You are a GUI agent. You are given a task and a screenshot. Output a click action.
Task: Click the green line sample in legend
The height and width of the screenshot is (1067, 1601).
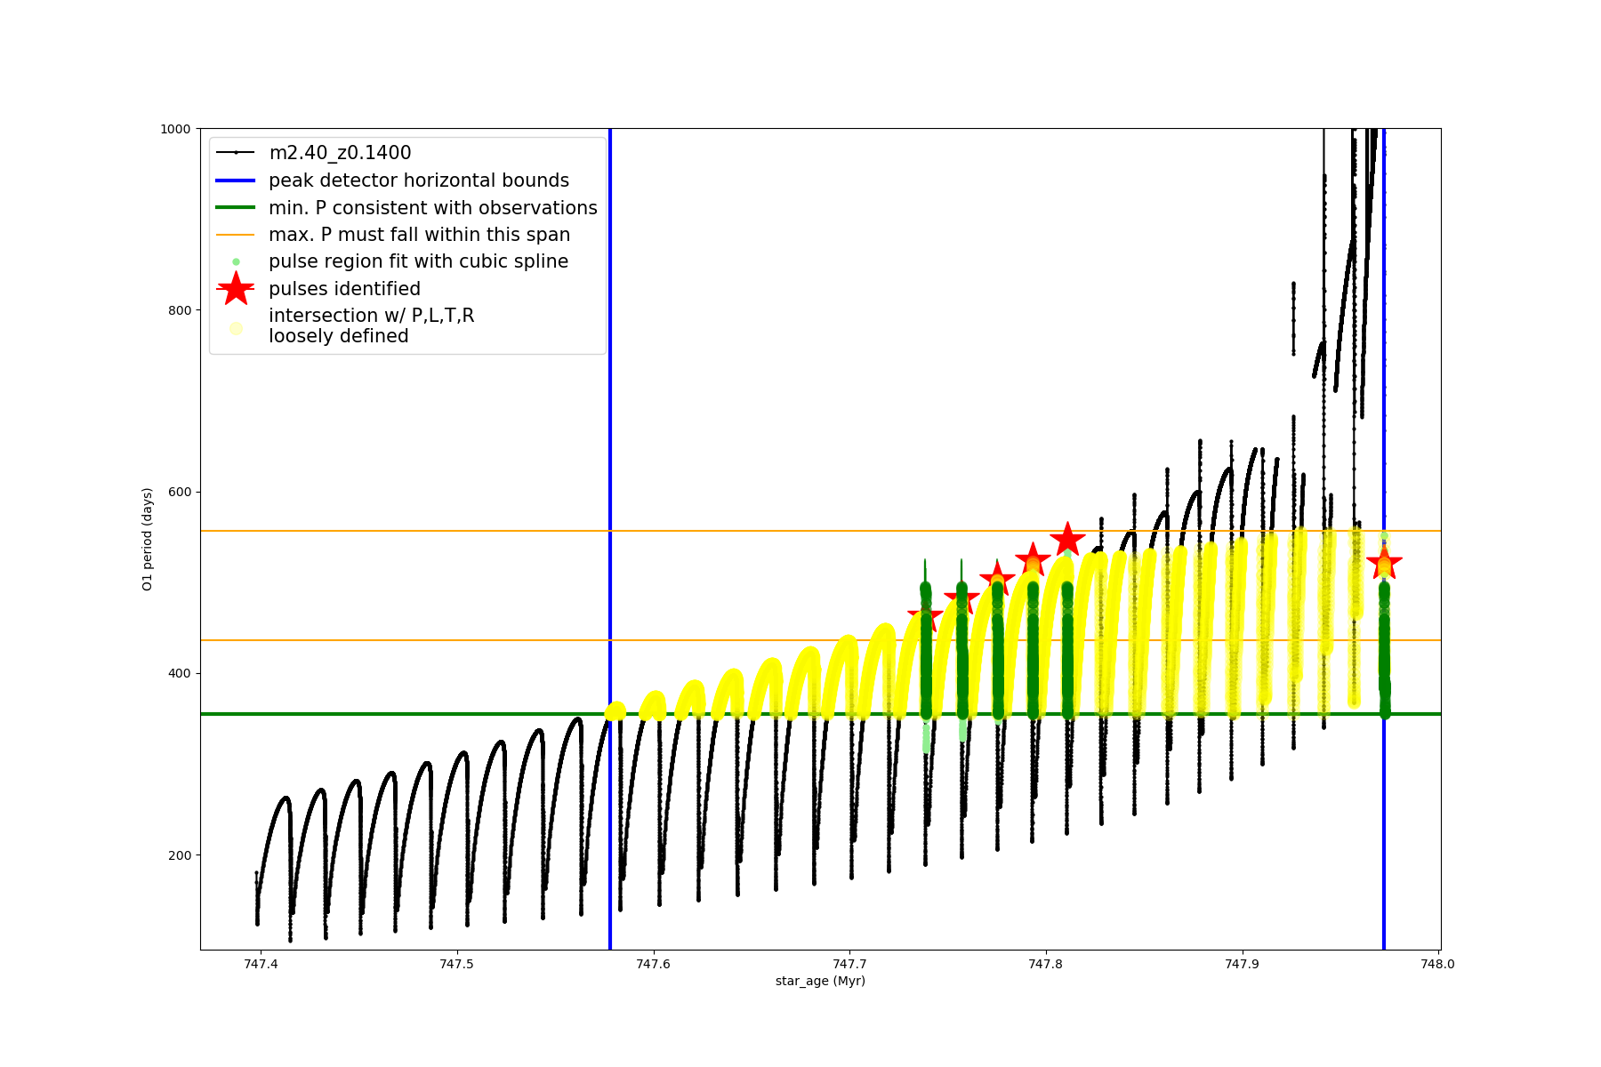point(236,207)
